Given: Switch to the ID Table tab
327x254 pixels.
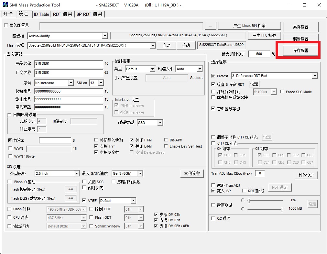Looking at the screenshot, I should [41, 14].
